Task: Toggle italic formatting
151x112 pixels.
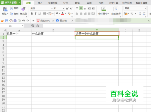Action: (x=36, y=14)
